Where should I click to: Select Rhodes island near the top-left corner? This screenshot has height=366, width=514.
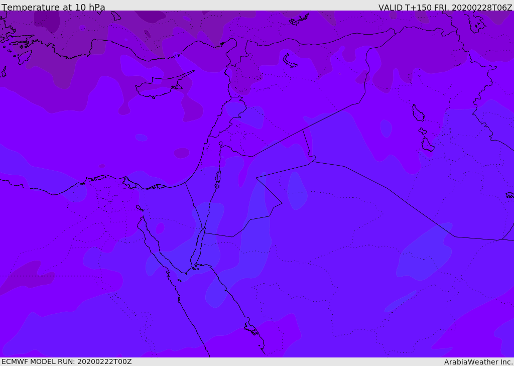24,57
